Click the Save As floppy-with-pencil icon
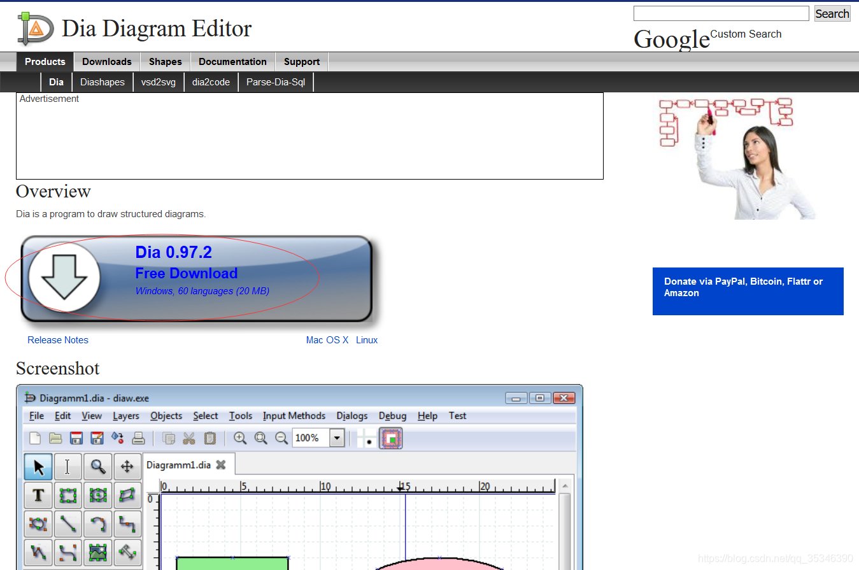Screen dimensions: 859x570 97,438
